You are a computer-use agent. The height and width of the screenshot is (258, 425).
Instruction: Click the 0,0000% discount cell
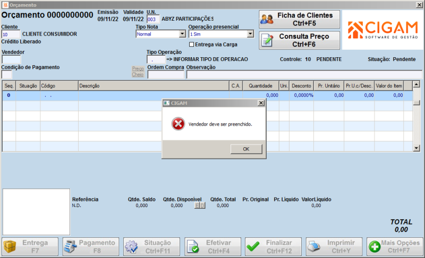point(301,95)
